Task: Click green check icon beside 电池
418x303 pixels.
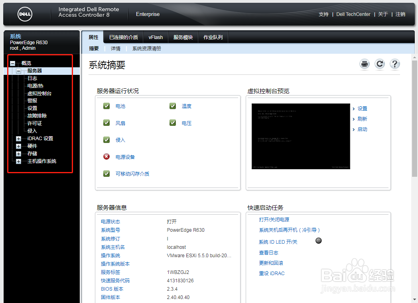Action: coord(106,106)
